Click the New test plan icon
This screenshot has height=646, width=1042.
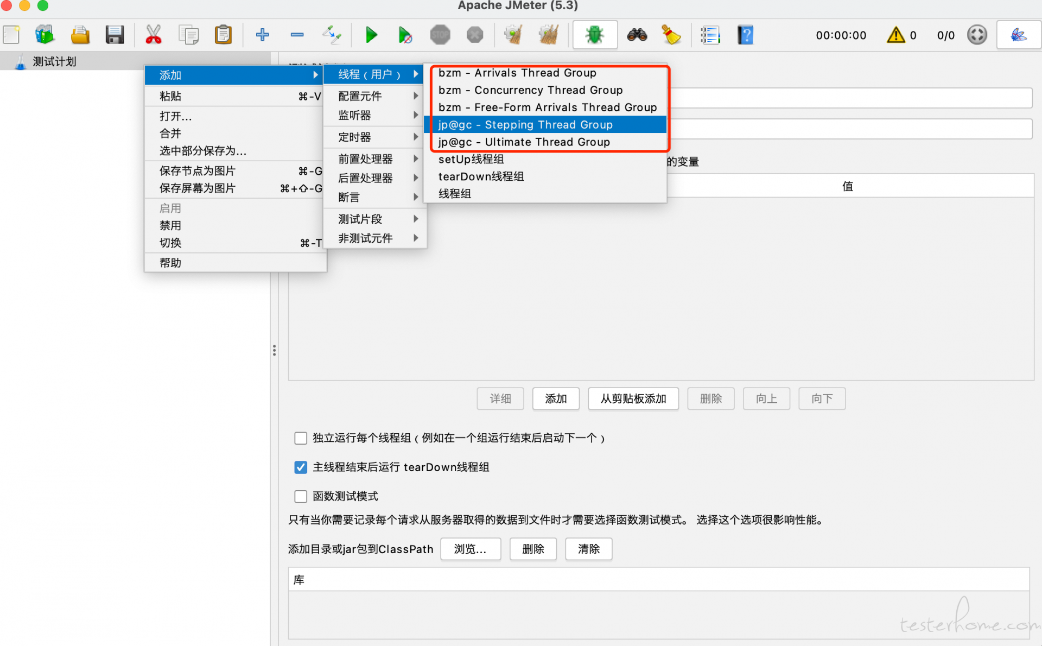click(11, 35)
